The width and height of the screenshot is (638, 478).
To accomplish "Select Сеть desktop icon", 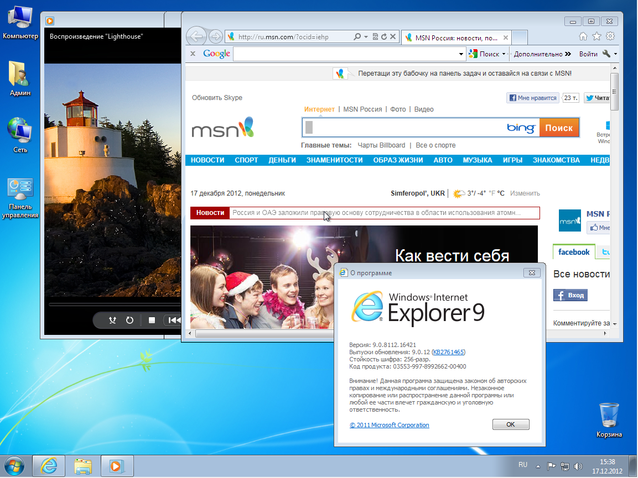I will tap(20, 135).
